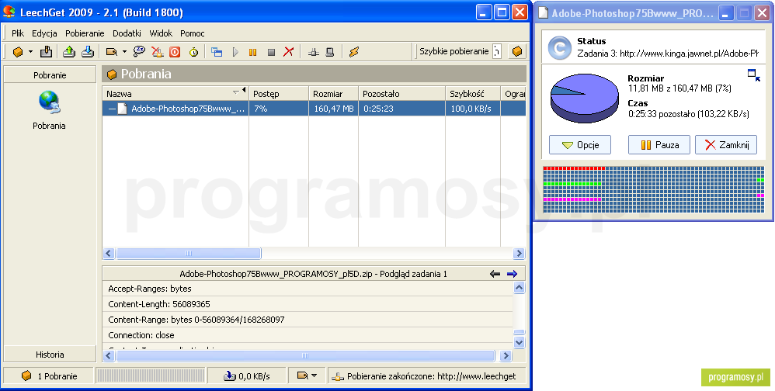Go to next task with blue right arrow

(512, 274)
